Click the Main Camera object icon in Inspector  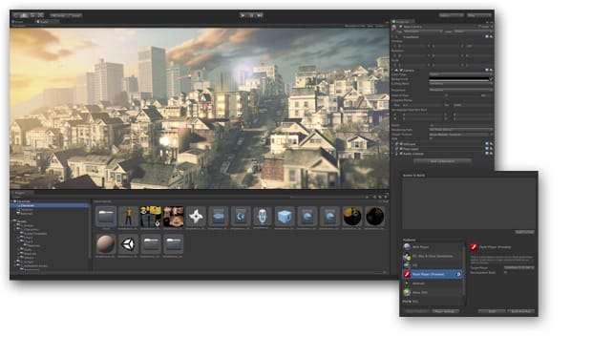(394, 27)
